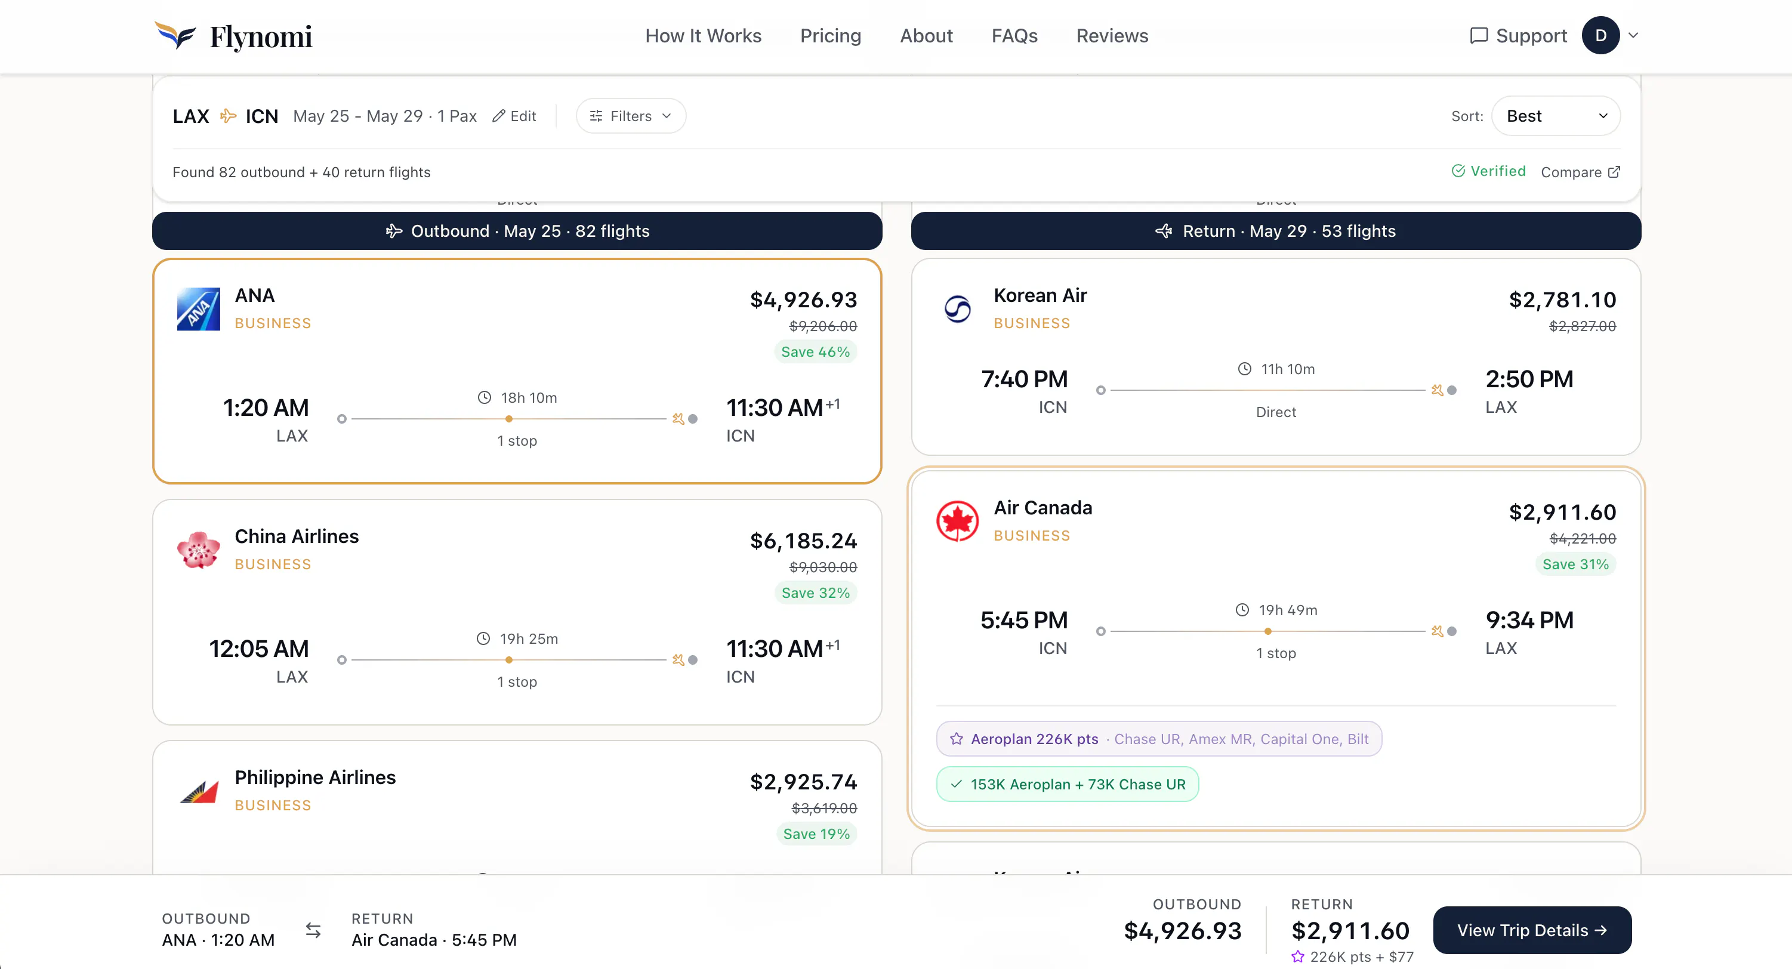Screen dimensions: 1792x969
Task: Click the Direct label on Korean Air flight
Action: click(x=1276, y=412)
